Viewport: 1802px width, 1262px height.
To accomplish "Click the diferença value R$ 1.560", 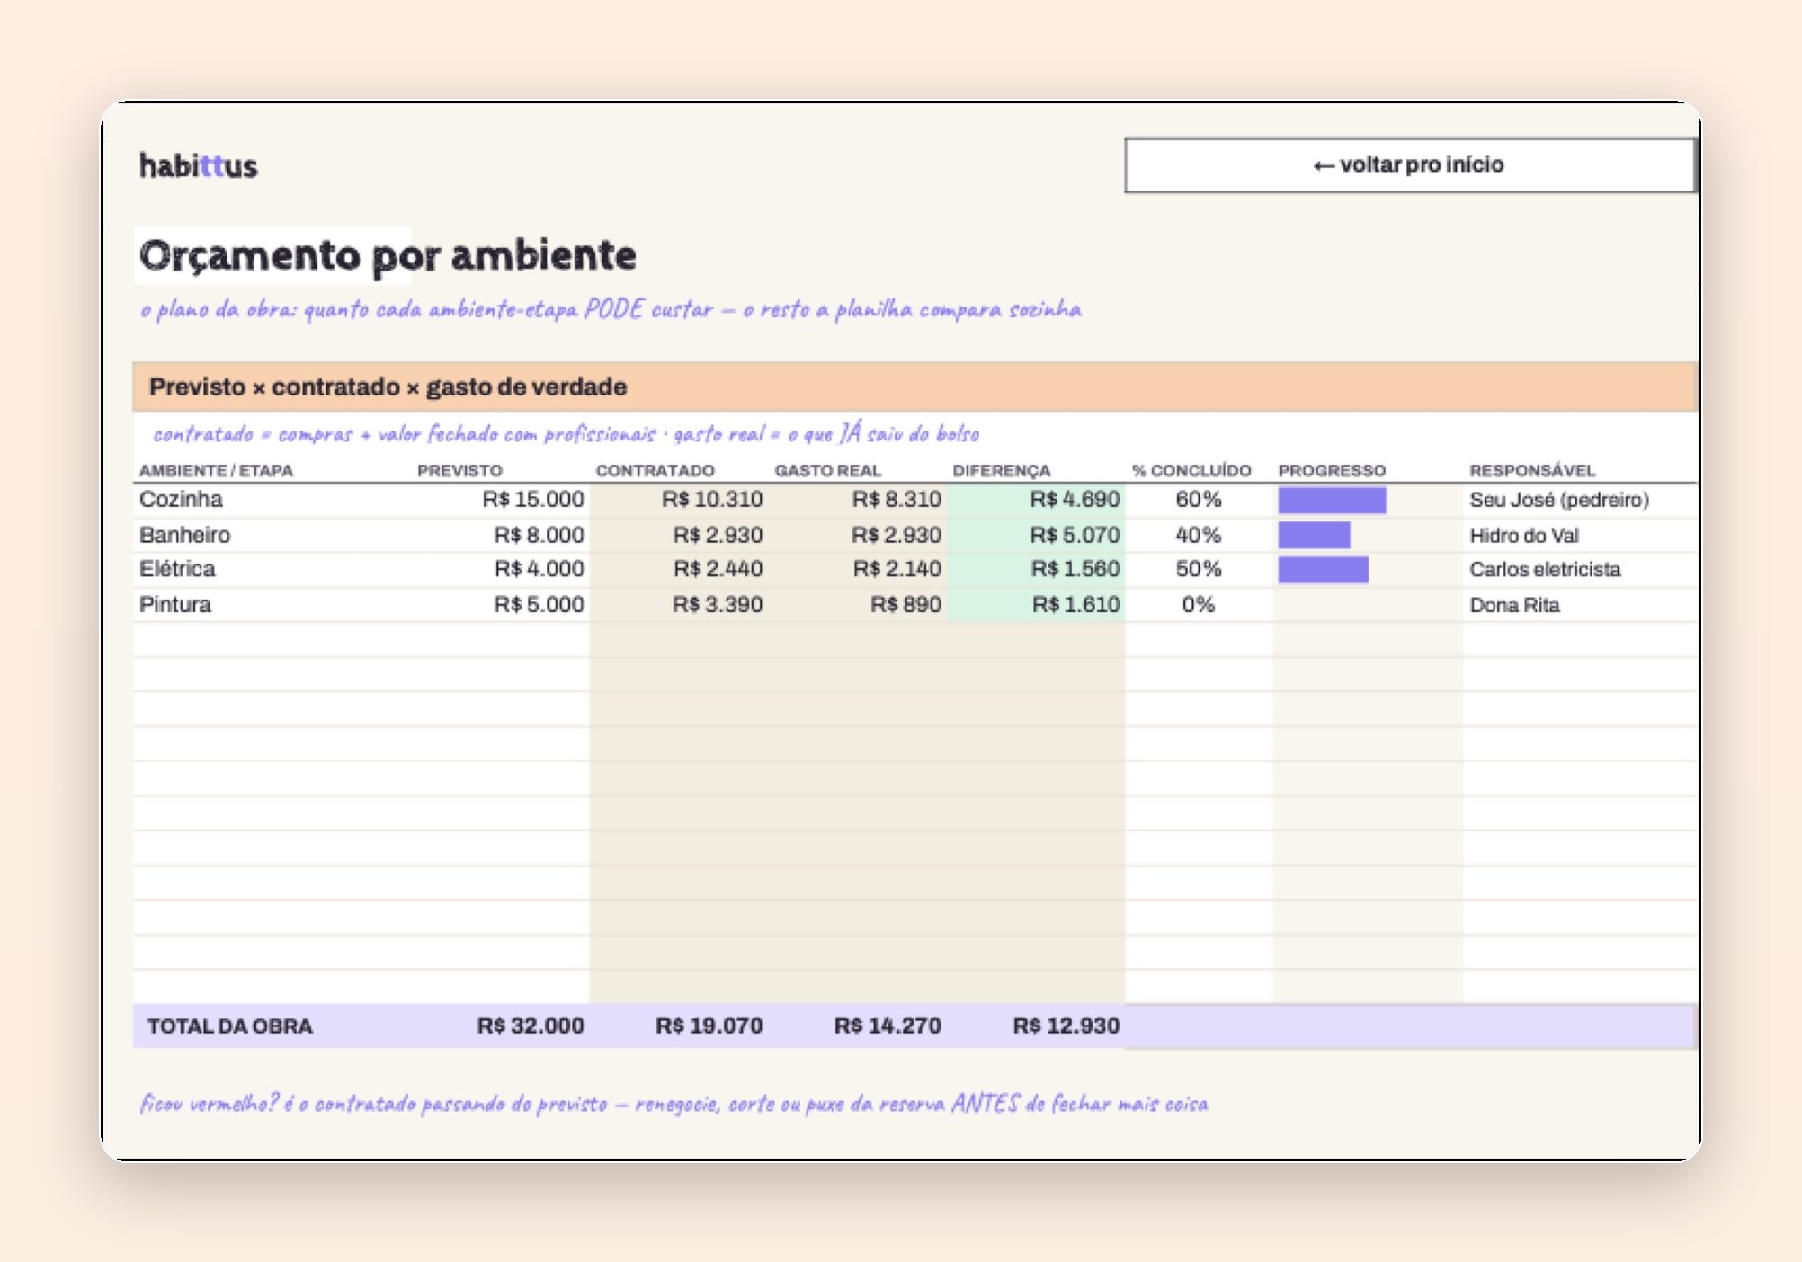I will pos(1075,570).
